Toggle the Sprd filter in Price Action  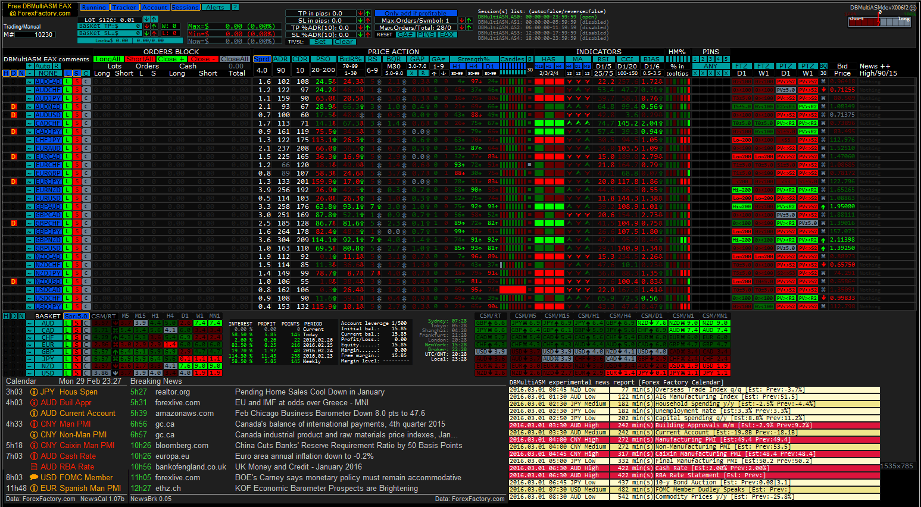(262, 59)
